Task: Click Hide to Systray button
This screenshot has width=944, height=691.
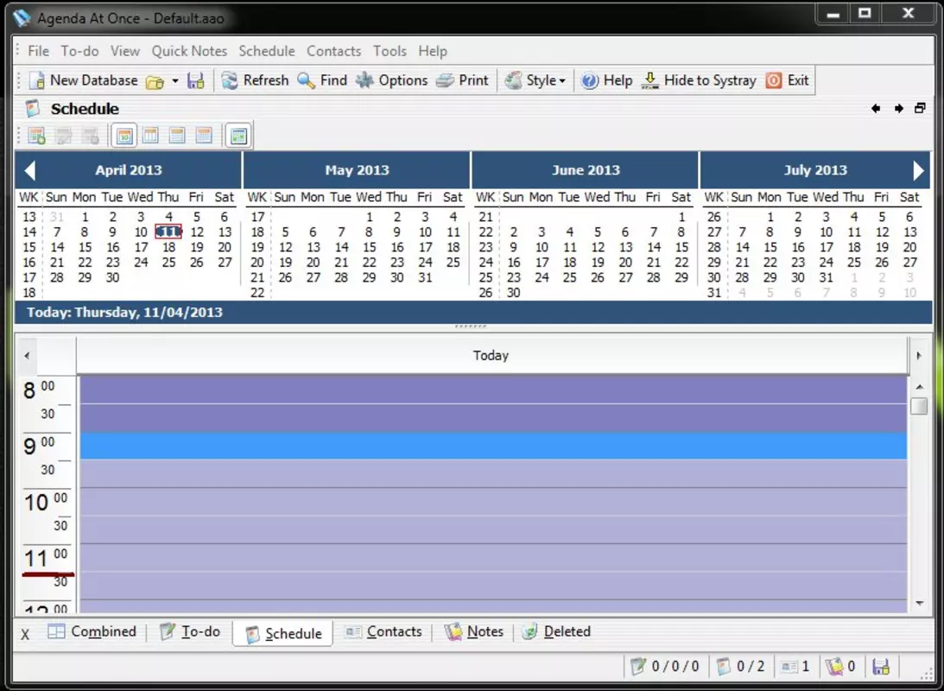Action: [x=699, y=80]
